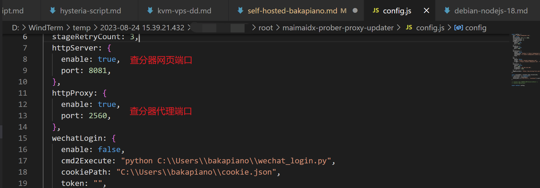Click the markdown icon on kvm-vps-dd.md tab

[x=150, y=11]
